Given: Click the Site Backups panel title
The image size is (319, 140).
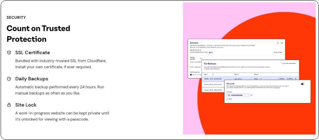Looking at the screenshot, I should (x=210, y=64).
